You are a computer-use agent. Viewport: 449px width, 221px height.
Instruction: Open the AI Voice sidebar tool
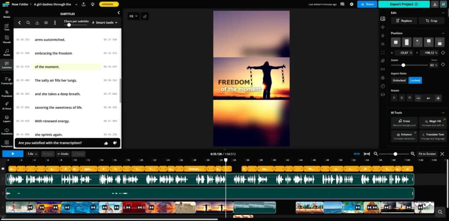click(7, 106)
